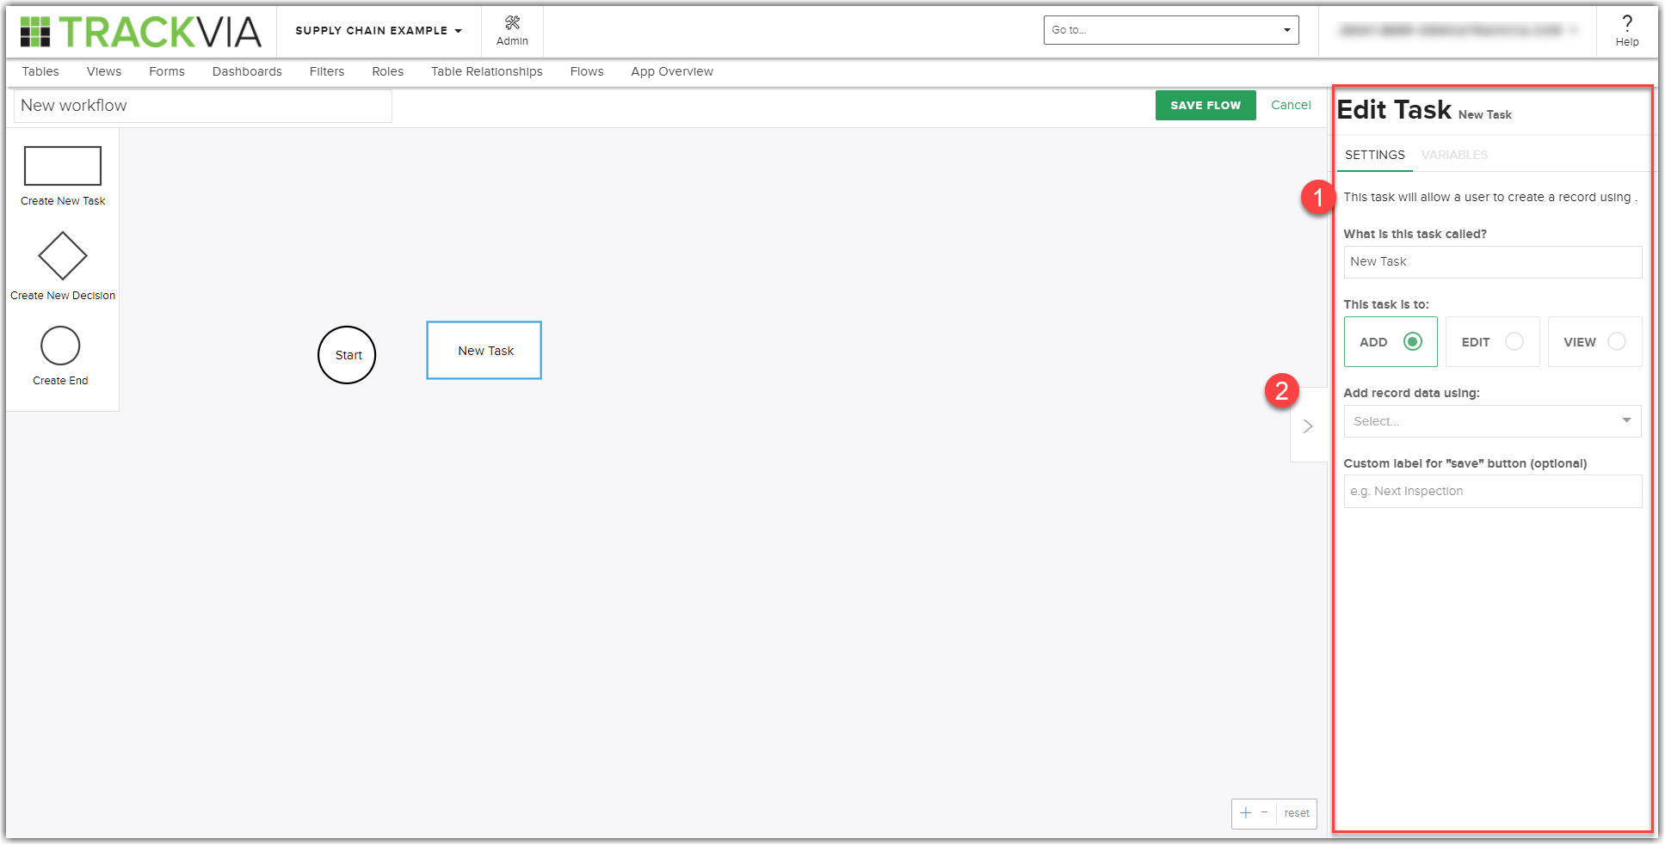Open the Tables menu
This screenshot has width=1665, height=845.
point(40,71)
